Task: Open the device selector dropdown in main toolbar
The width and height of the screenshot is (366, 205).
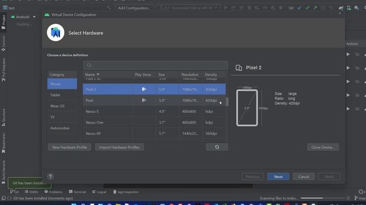Action: 188,8
